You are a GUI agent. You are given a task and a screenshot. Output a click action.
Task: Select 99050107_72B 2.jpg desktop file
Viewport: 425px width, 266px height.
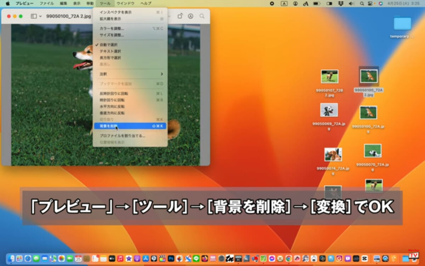[329, 77]
